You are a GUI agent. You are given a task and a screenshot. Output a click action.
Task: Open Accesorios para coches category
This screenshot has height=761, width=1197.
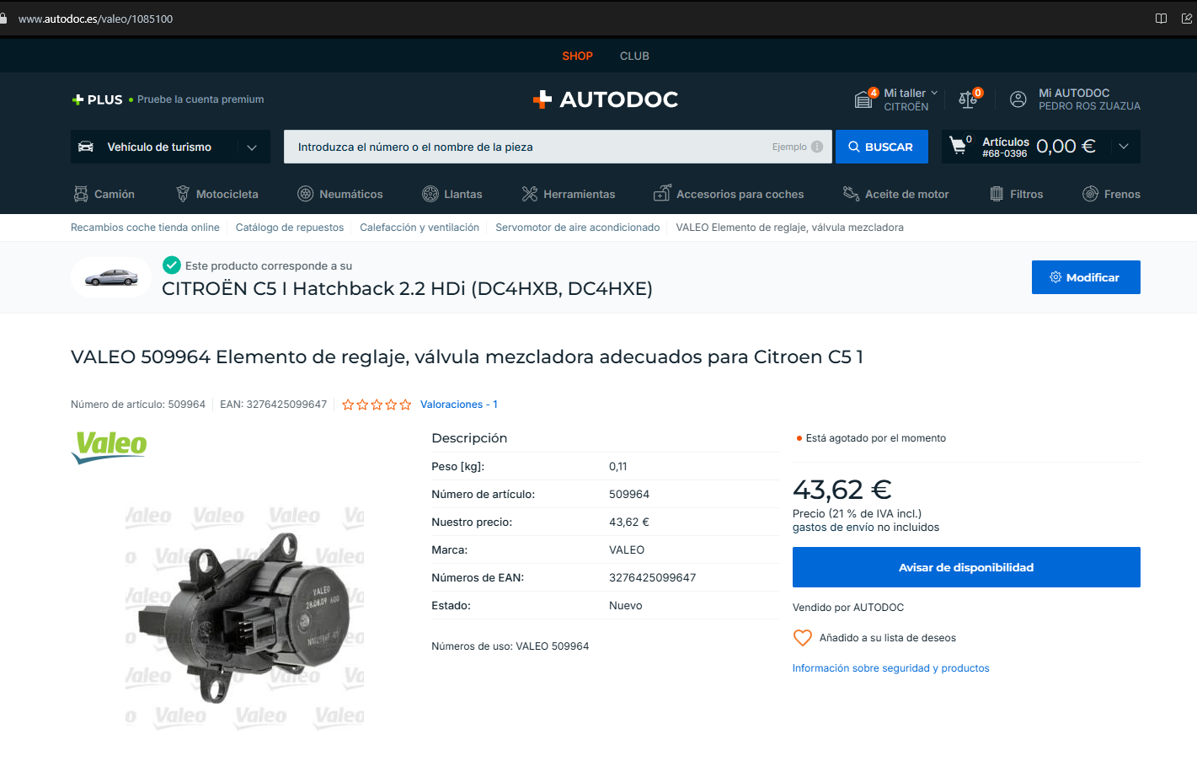(729, 194)
